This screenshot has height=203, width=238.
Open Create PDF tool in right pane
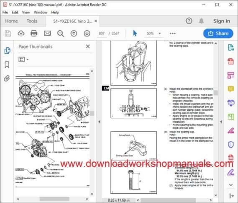231,61
